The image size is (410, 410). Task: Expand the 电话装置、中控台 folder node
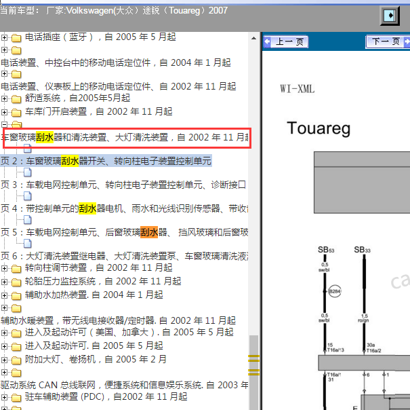[4, 50]
